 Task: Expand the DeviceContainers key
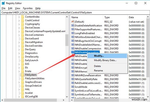(19, 35)
